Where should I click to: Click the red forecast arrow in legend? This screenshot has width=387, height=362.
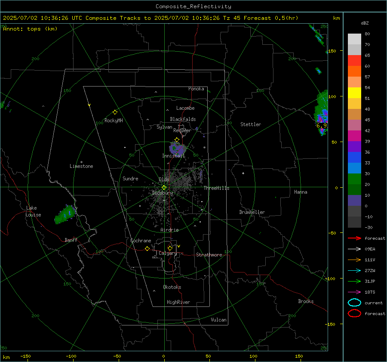(354, 238)
